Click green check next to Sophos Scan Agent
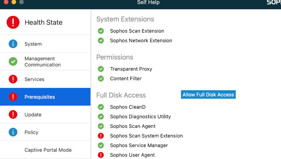Viewport: 281px width, 159px height. 101,126
